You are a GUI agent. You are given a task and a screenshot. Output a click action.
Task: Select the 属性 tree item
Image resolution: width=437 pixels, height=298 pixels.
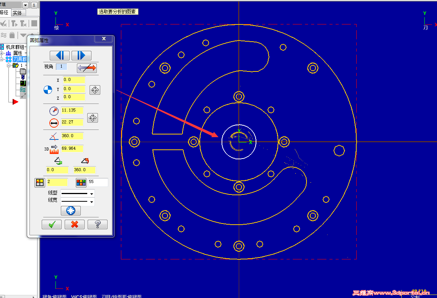point(18,53)
